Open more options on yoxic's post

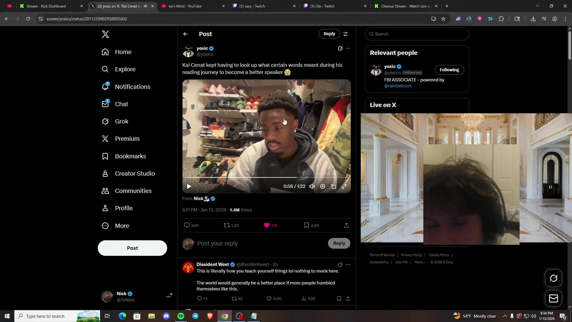348,48
